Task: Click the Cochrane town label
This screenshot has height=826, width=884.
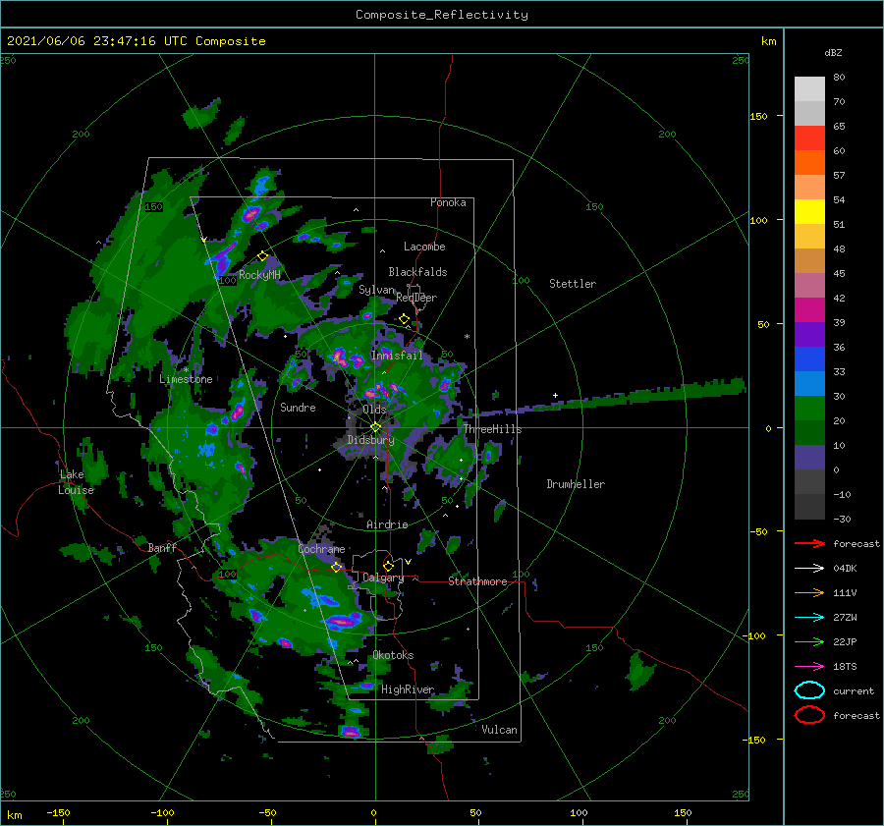Action: pyautogui.click(x=321, y=549)
